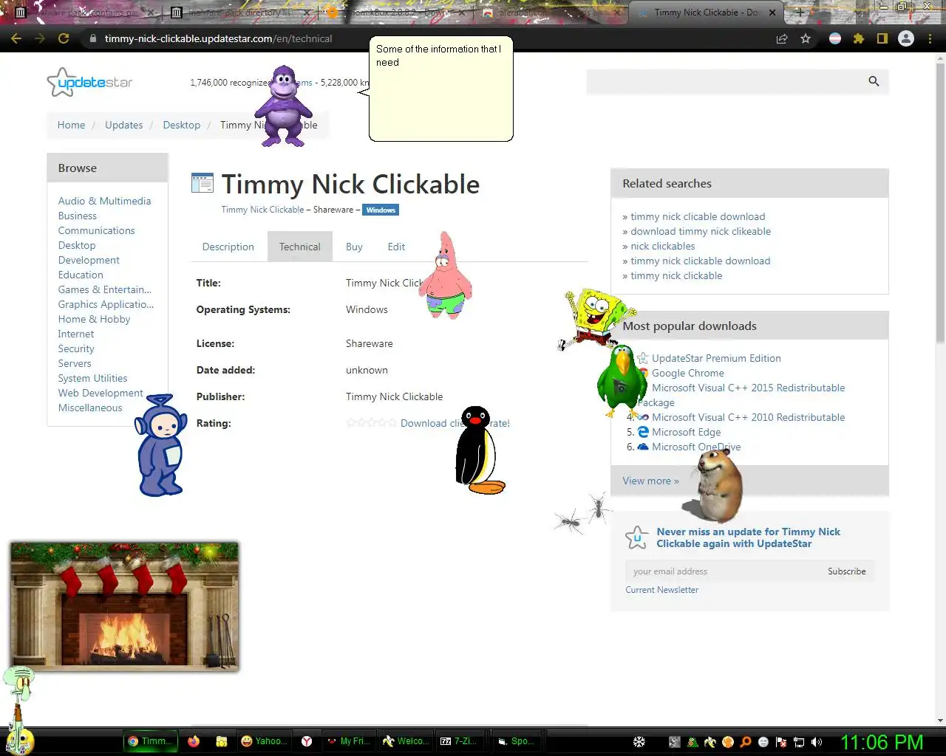Viewport: 946px width, 756px height.
Task: Click the newsletter star icon beside Never miss an update
Action: coord(637,537)
